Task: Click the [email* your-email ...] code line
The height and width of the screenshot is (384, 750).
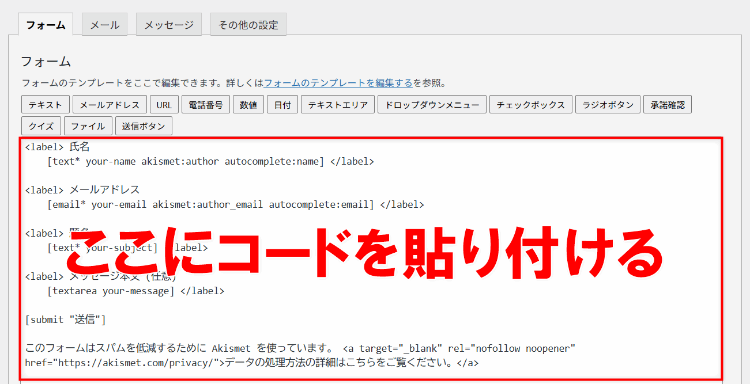Action: [236, 204]
